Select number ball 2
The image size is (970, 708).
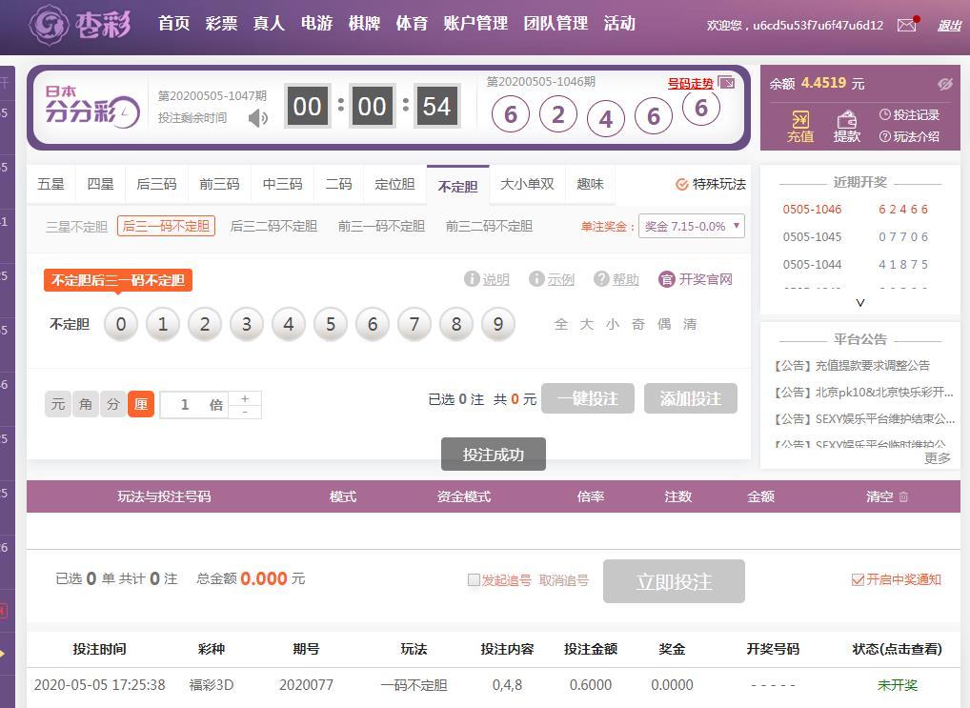click(205, 324)
